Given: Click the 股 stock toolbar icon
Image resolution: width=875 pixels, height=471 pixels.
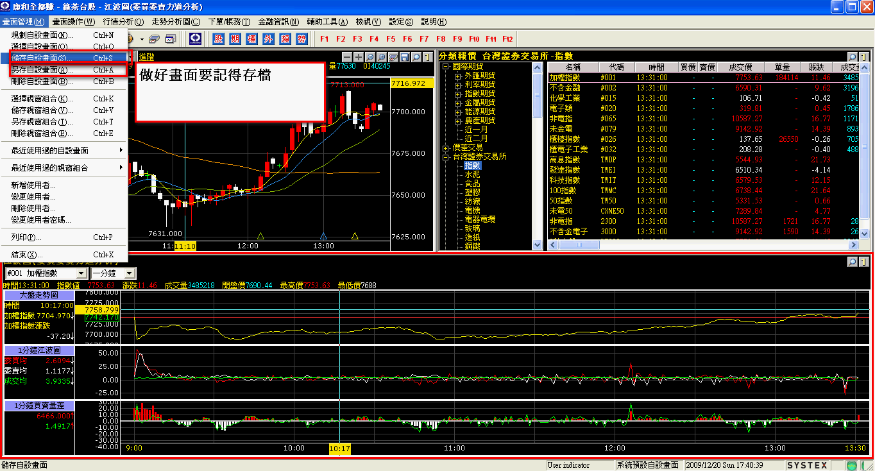Looking at the screenshot, I should point(218,39).
